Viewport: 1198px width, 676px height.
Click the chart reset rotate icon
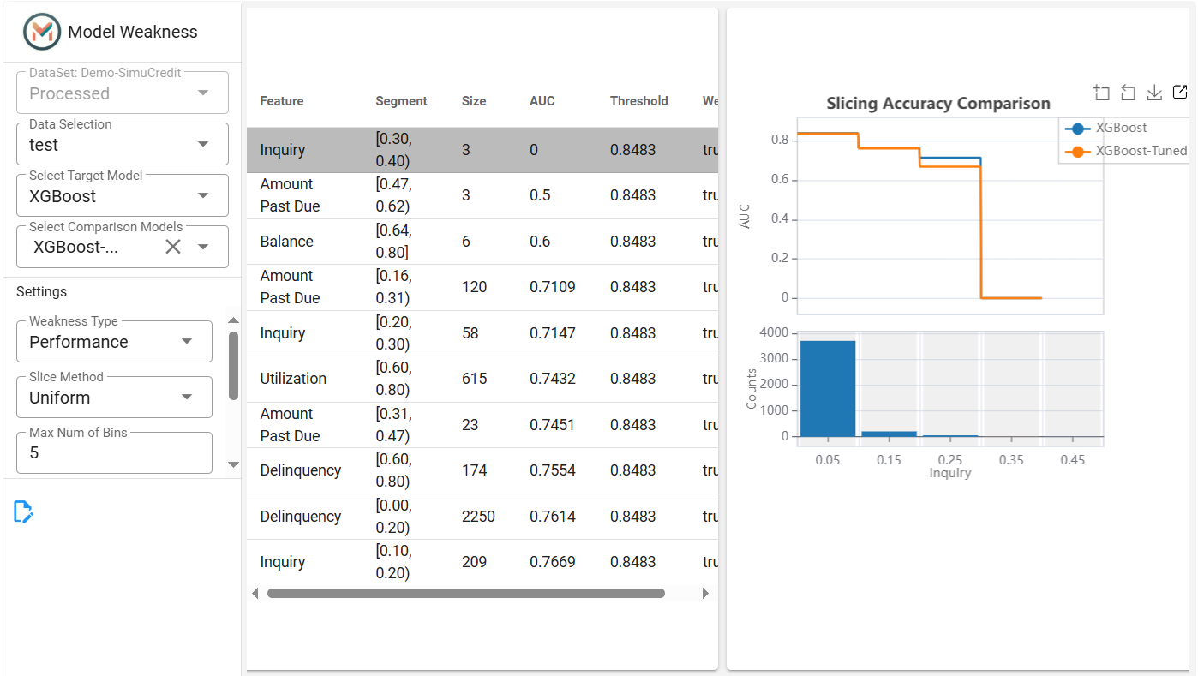click(x=1128, y=93)
